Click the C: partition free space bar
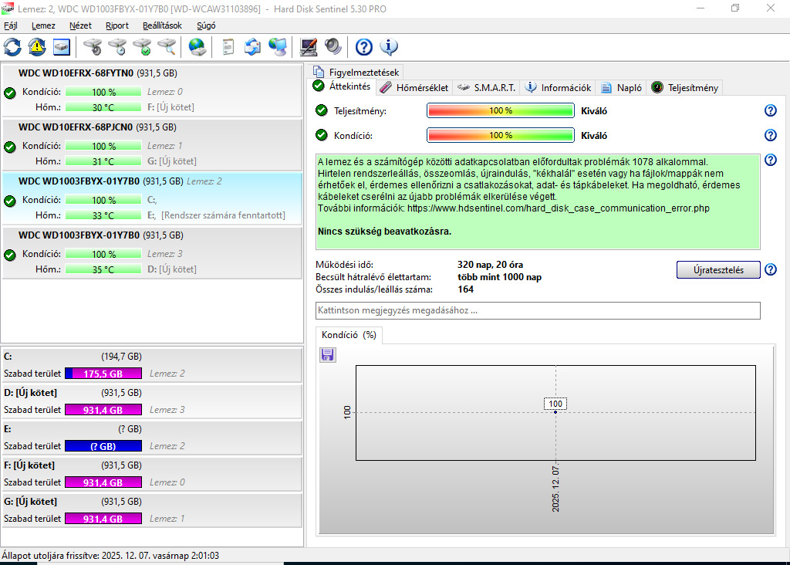The width and height of the screenshot is (790, 565). (x=103, y=374)
